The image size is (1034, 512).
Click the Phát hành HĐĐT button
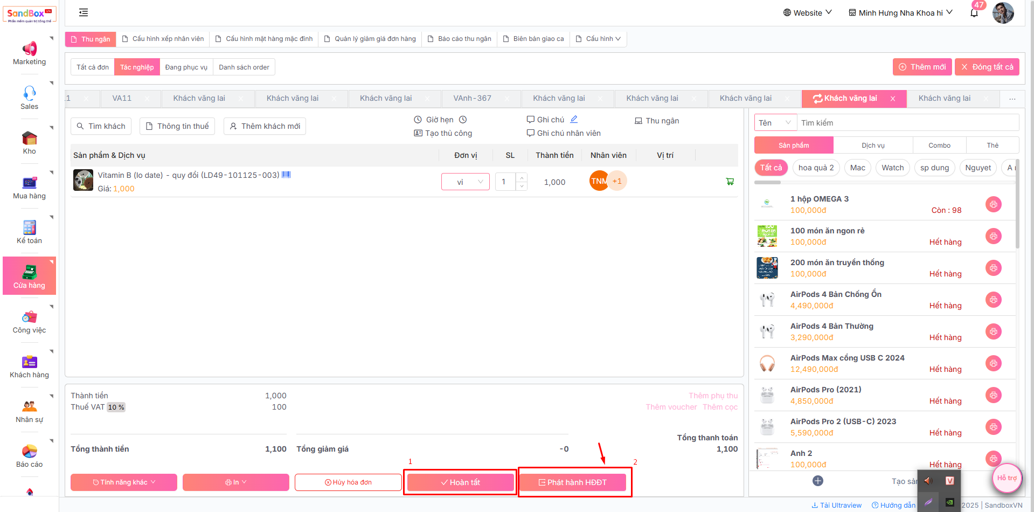(x=572, y=482)
